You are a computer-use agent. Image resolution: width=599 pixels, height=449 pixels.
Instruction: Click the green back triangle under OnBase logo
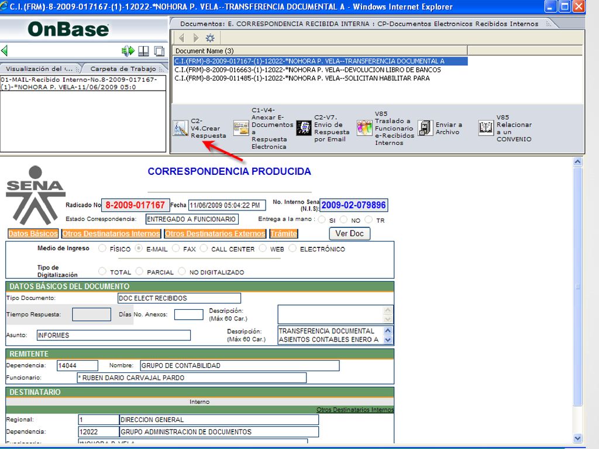(5, 50)
